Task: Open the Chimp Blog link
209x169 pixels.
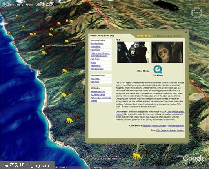Action: click(95, 47)
